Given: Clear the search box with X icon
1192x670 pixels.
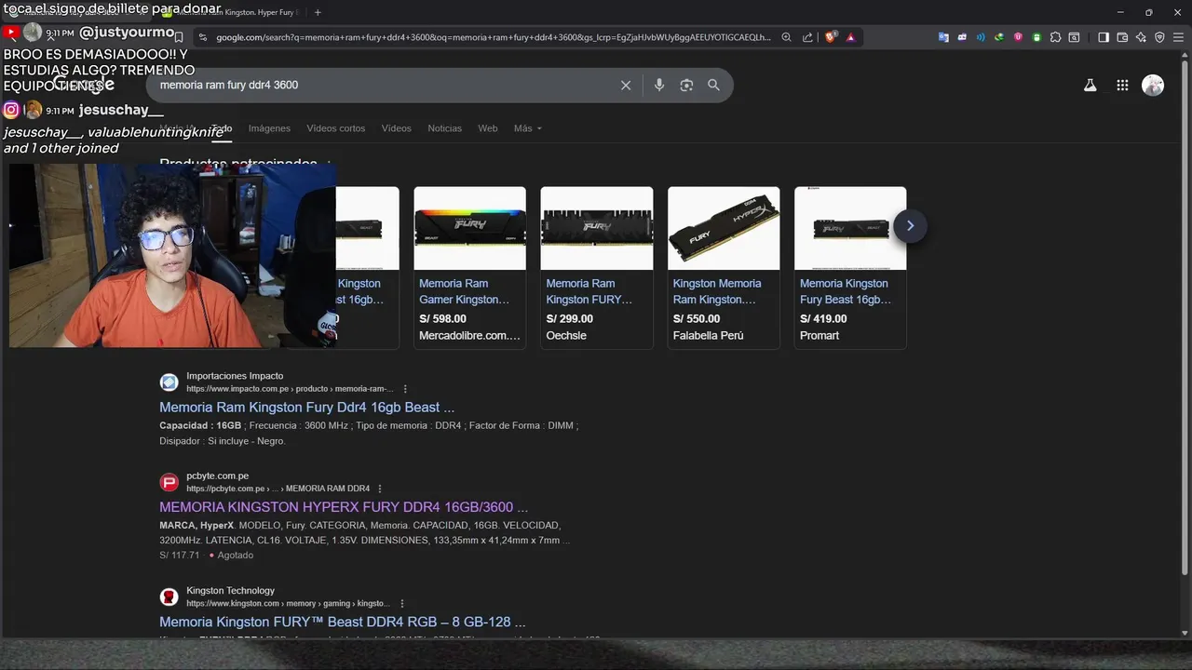Looking at the screenshot, I should [626, 85].
